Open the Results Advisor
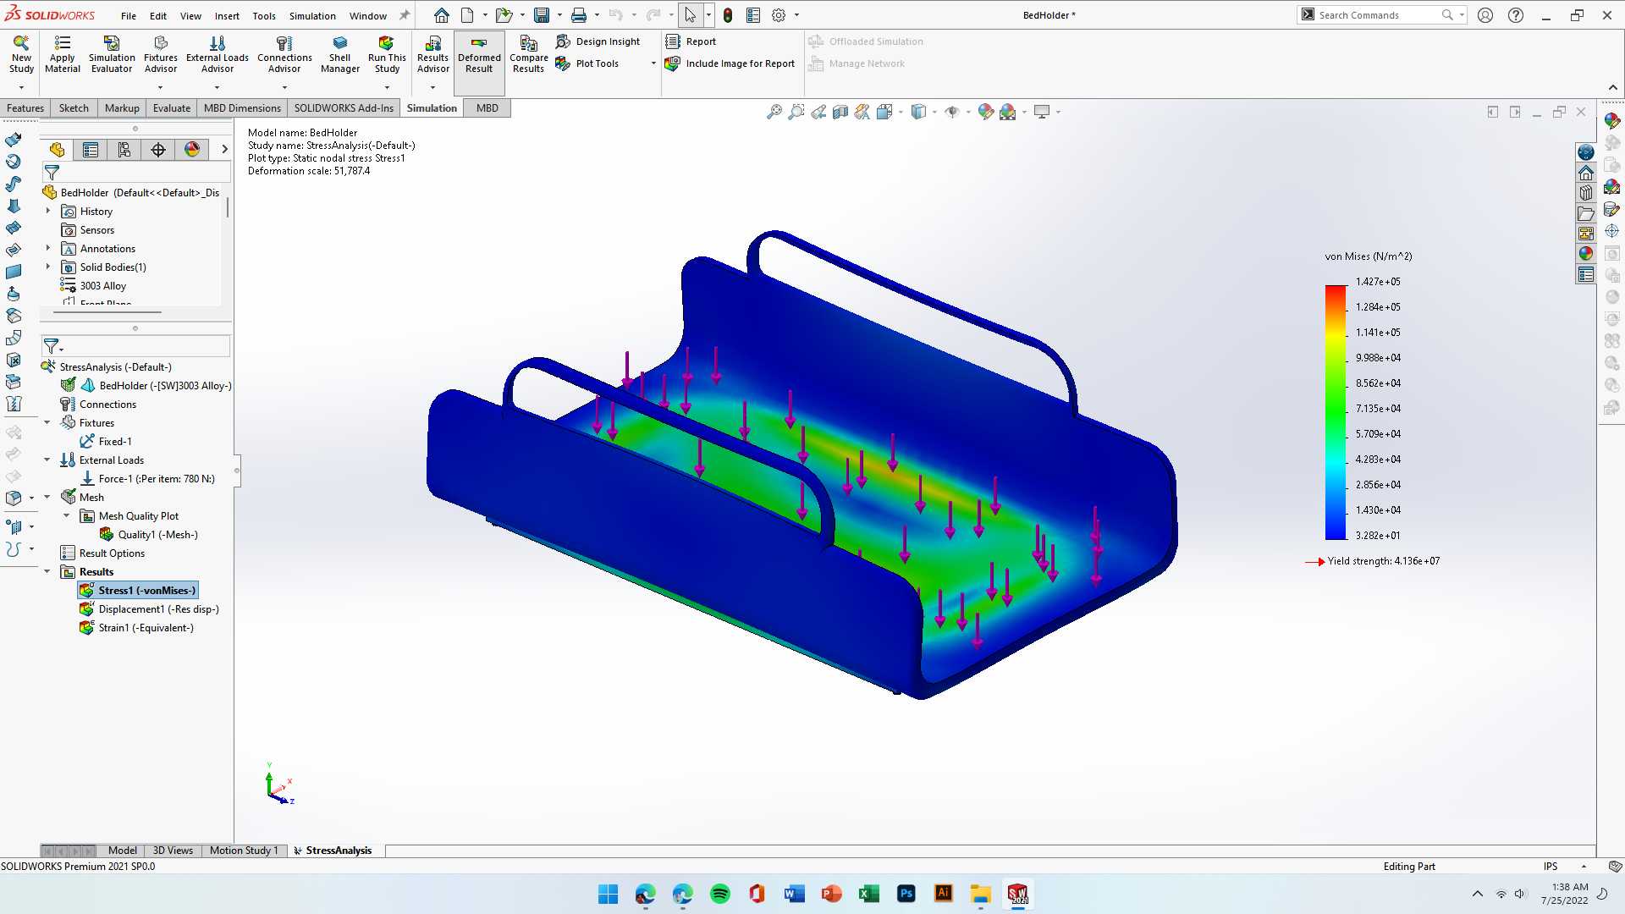Viewport: 1625px width, 914px height. [432, 55]
